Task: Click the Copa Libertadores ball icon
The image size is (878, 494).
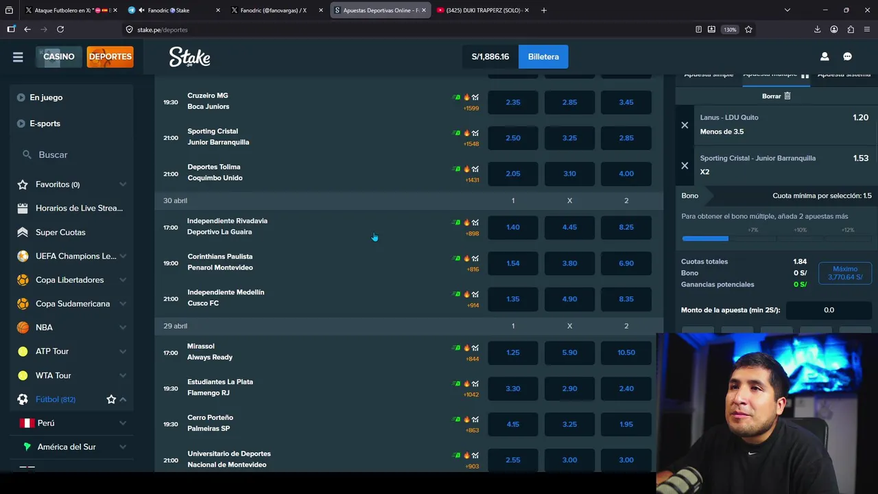Action: 23,280
